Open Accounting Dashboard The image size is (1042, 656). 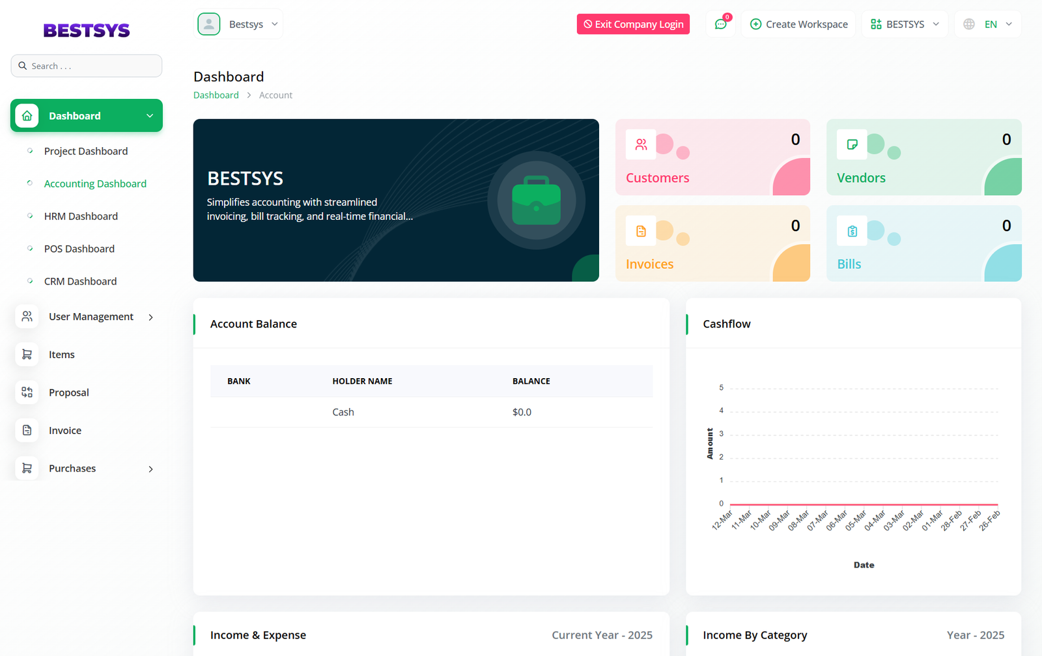[x=95, y=184]
